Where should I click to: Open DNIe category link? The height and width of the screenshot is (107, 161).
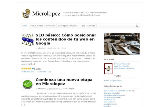coord(106,106)
